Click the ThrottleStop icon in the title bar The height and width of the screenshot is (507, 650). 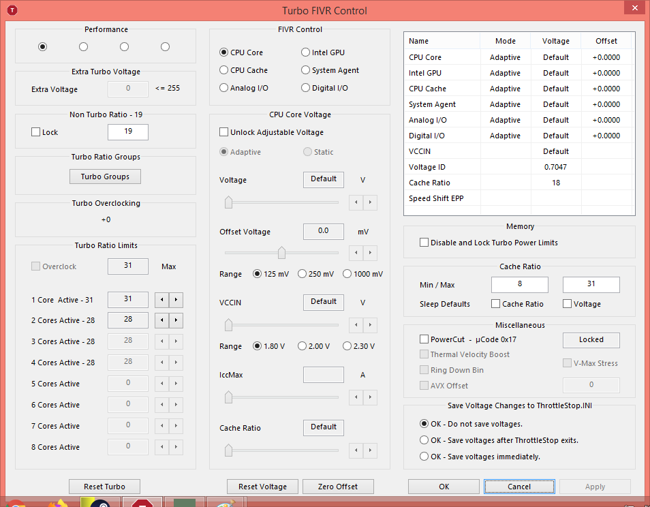(x=12, y=10)
